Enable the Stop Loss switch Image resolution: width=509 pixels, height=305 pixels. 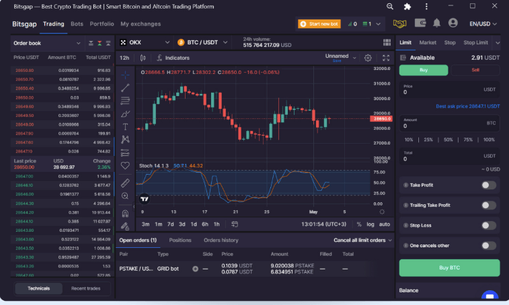[x=489, y=225]
